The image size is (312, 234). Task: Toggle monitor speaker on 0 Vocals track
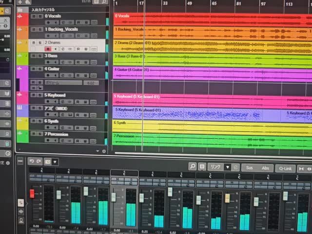click(x=56, y=22)
